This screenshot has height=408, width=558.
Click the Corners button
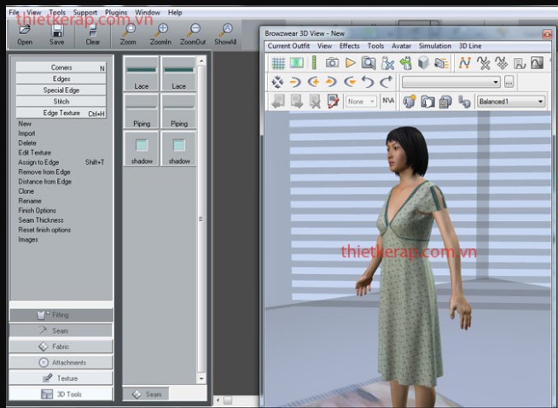click(61, 67)
